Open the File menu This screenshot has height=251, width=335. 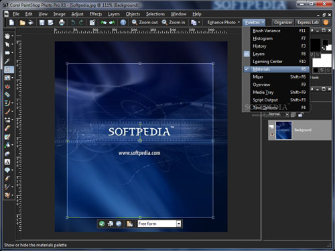(16, 14)
